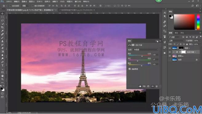The image size is (202, 114).
Task: Delete the adjustment layer via trash icon
Action: tap(157, 86)
